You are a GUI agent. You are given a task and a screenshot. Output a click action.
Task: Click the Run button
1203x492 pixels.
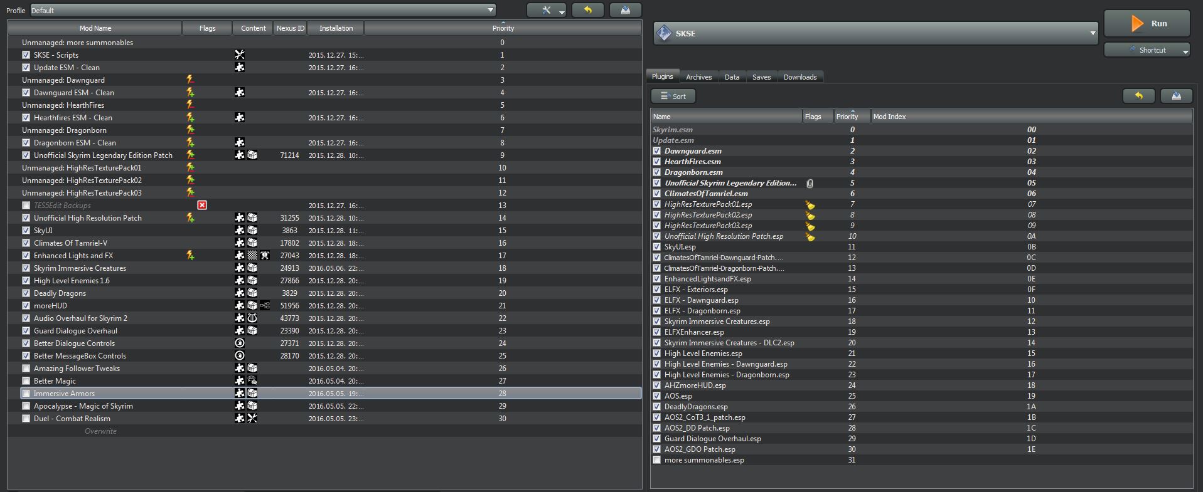(1147, 23)
